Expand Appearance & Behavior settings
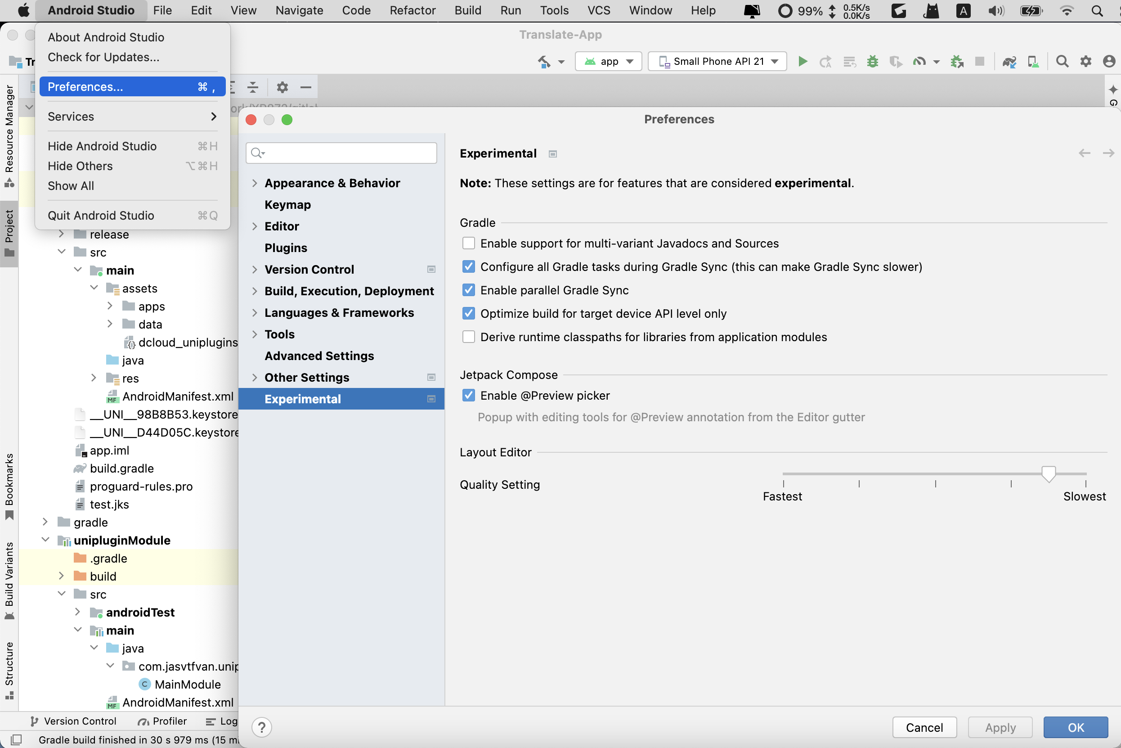The height and width of the screenshot is (748, 1121). [x=255, y=183]
